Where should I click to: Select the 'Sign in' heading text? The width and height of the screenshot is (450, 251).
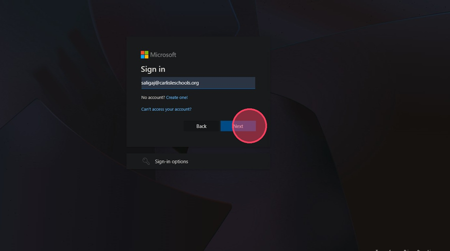pyautogui.click(x=153, y=69)
